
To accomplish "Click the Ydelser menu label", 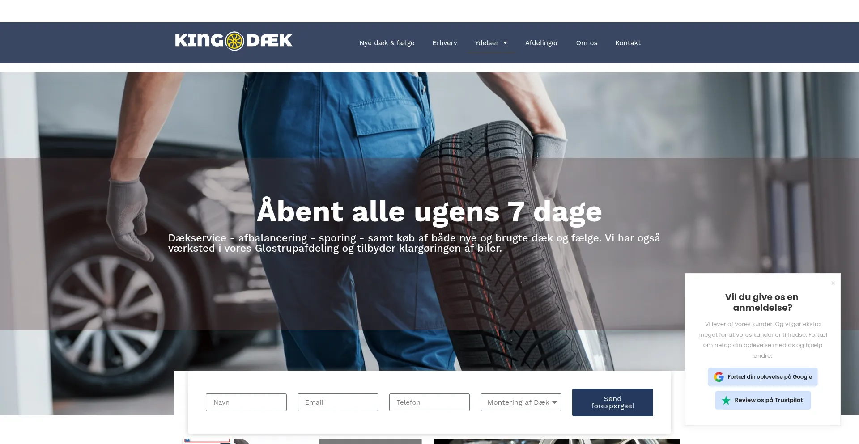I will click(487, 43).
